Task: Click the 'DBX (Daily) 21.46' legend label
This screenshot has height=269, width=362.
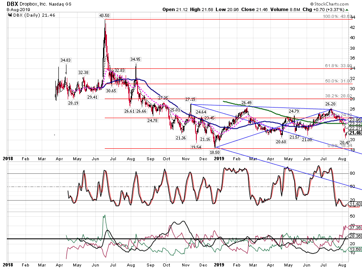Action: coord(34,15)
